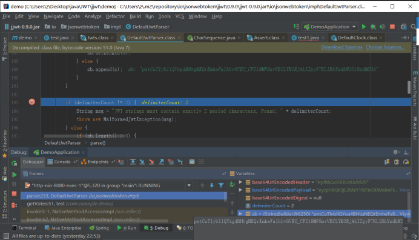Open the Navigate menu
The height and width of the screenshot is (240, 419).
pos(53,16)
